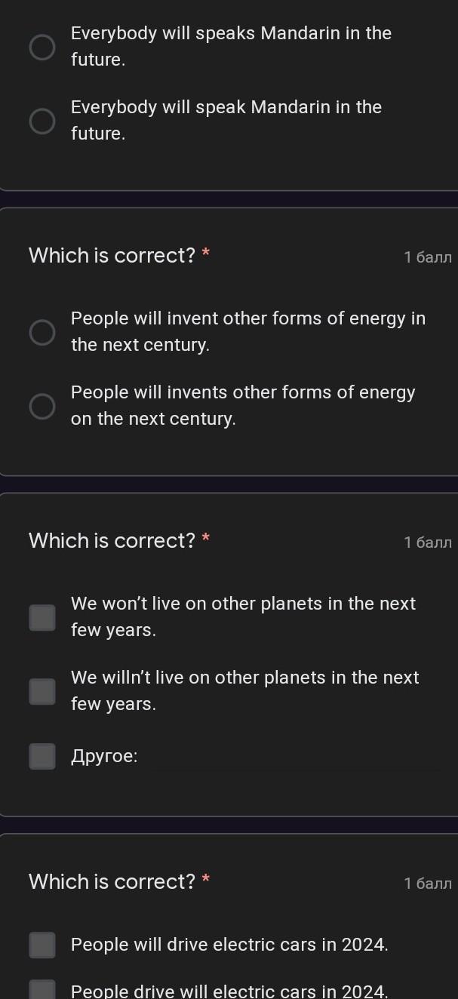Click '1 балл' beside the planets question
Image resolution: width=458 pixels, height=999 pixels.
click(x=428, y=543)
